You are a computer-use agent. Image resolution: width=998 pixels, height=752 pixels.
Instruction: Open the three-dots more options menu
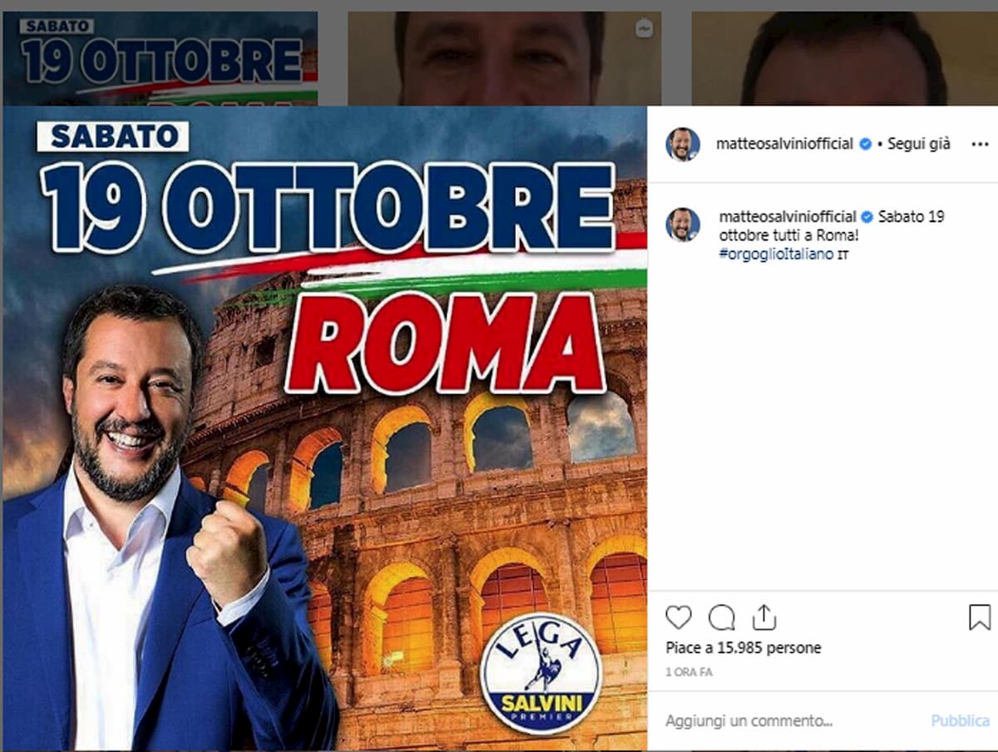pyautogui.click(x=980, y=144)
